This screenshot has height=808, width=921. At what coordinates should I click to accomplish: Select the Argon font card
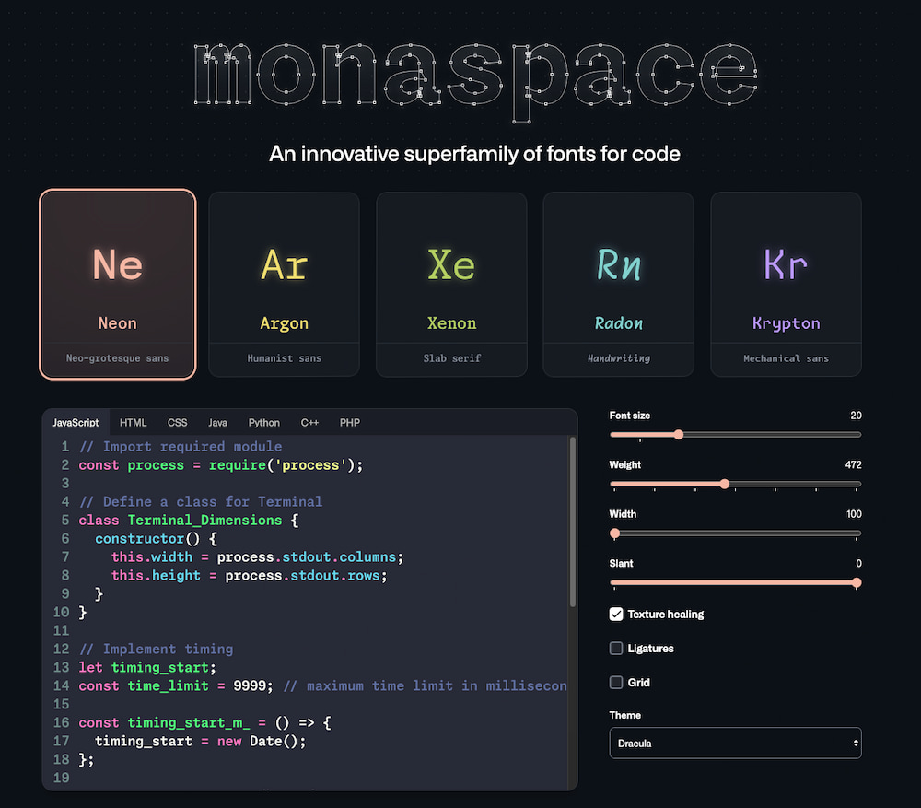pos(285,284)
